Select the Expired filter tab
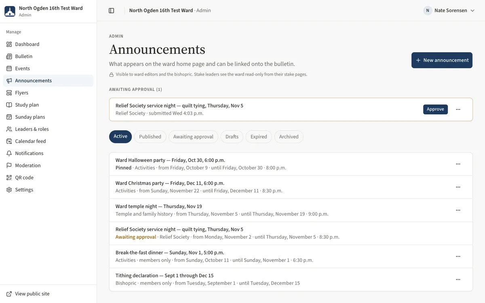485x303 pixels. click(x=259, y=137)
